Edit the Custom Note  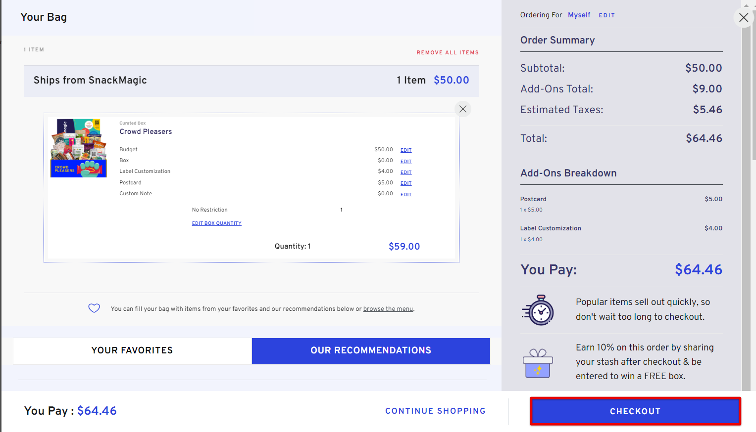coord(406,195)
